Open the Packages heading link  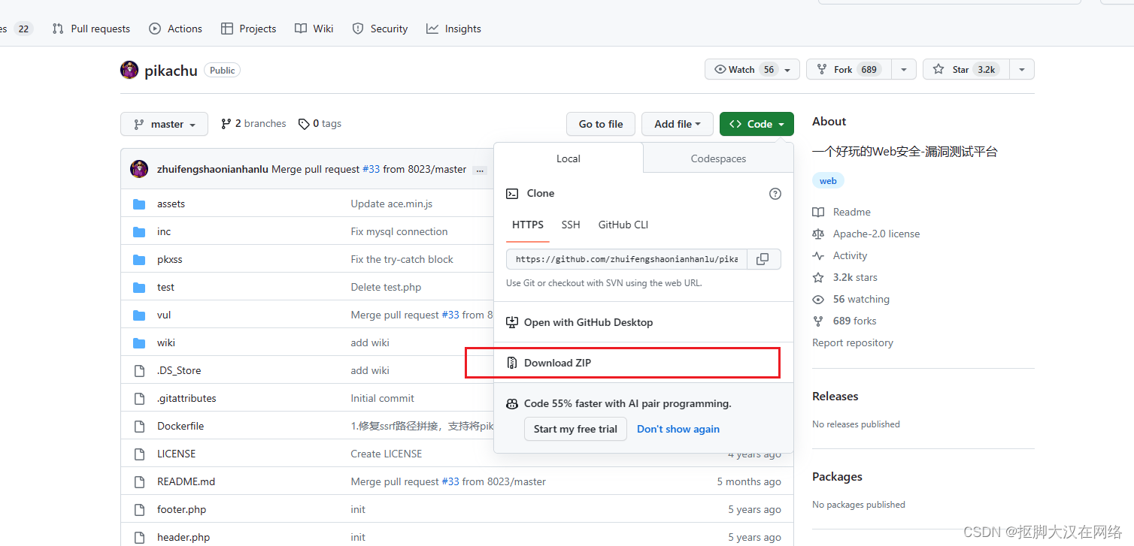(837, 476)
